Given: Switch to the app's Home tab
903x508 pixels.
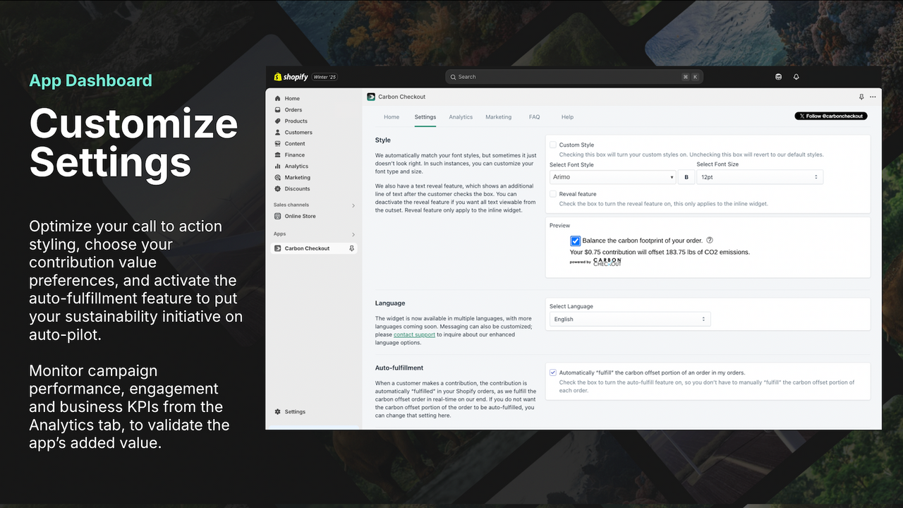Looking at the screenshot, I should coord(392,117).
